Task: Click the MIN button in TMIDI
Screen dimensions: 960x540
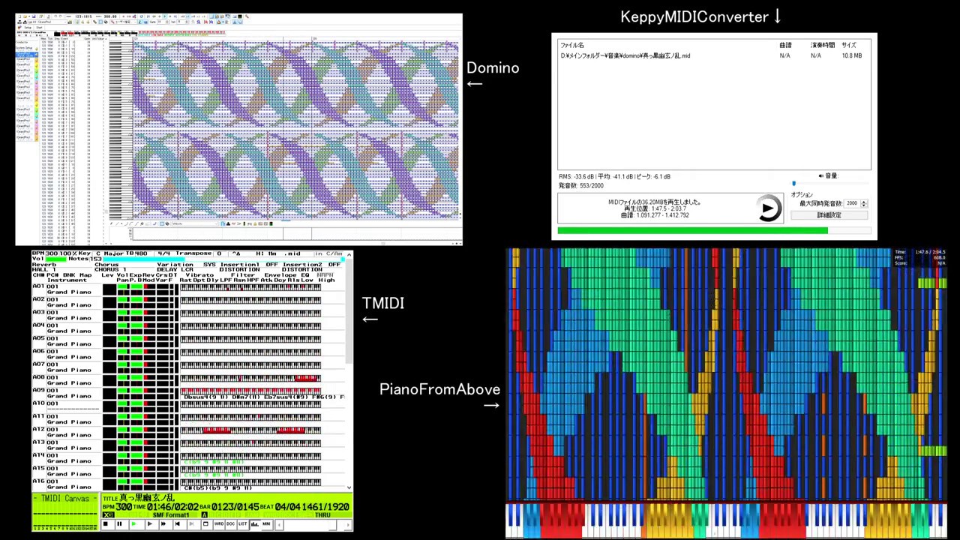Action: pos(266,524)
